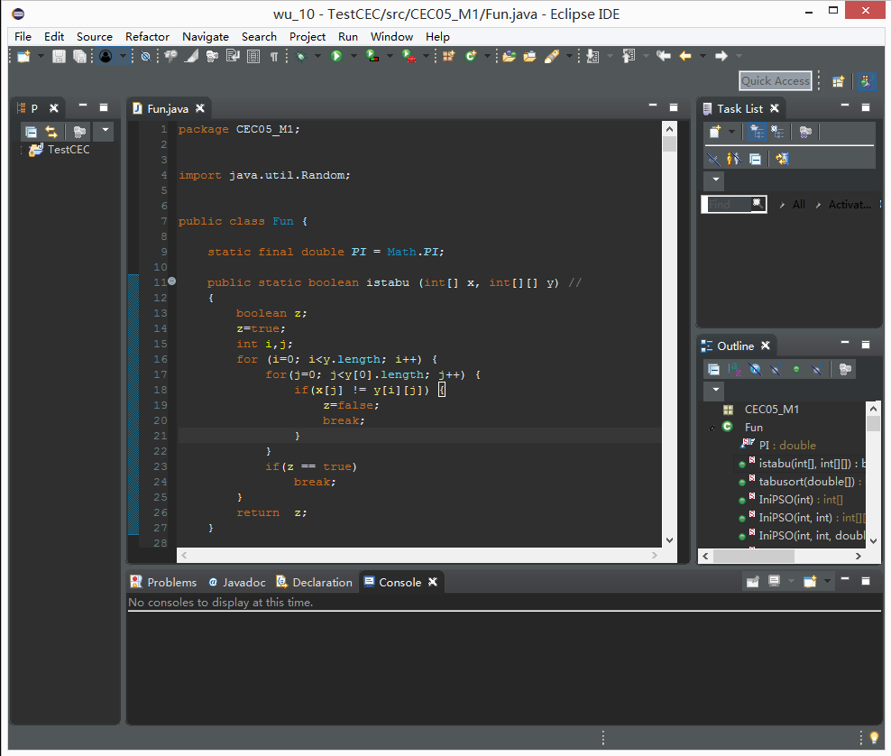Toggle Hide Non-Public Members in Outline
Screen dimensions: 891x756
click(x=796, y=370)
